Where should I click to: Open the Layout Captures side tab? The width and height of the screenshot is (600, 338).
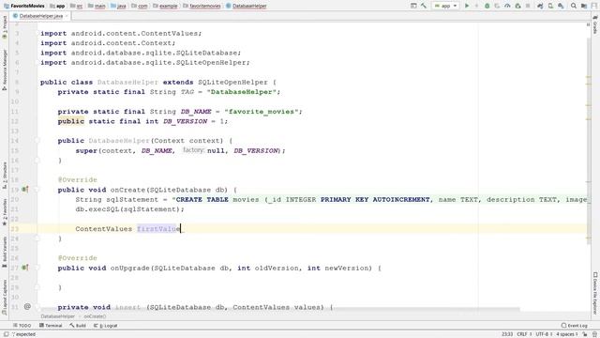click(5, 298)
